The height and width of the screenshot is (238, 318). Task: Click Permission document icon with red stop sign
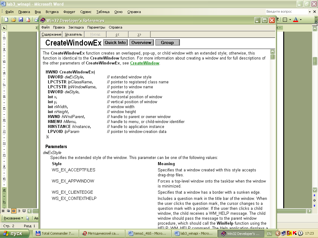pos(28,20)
